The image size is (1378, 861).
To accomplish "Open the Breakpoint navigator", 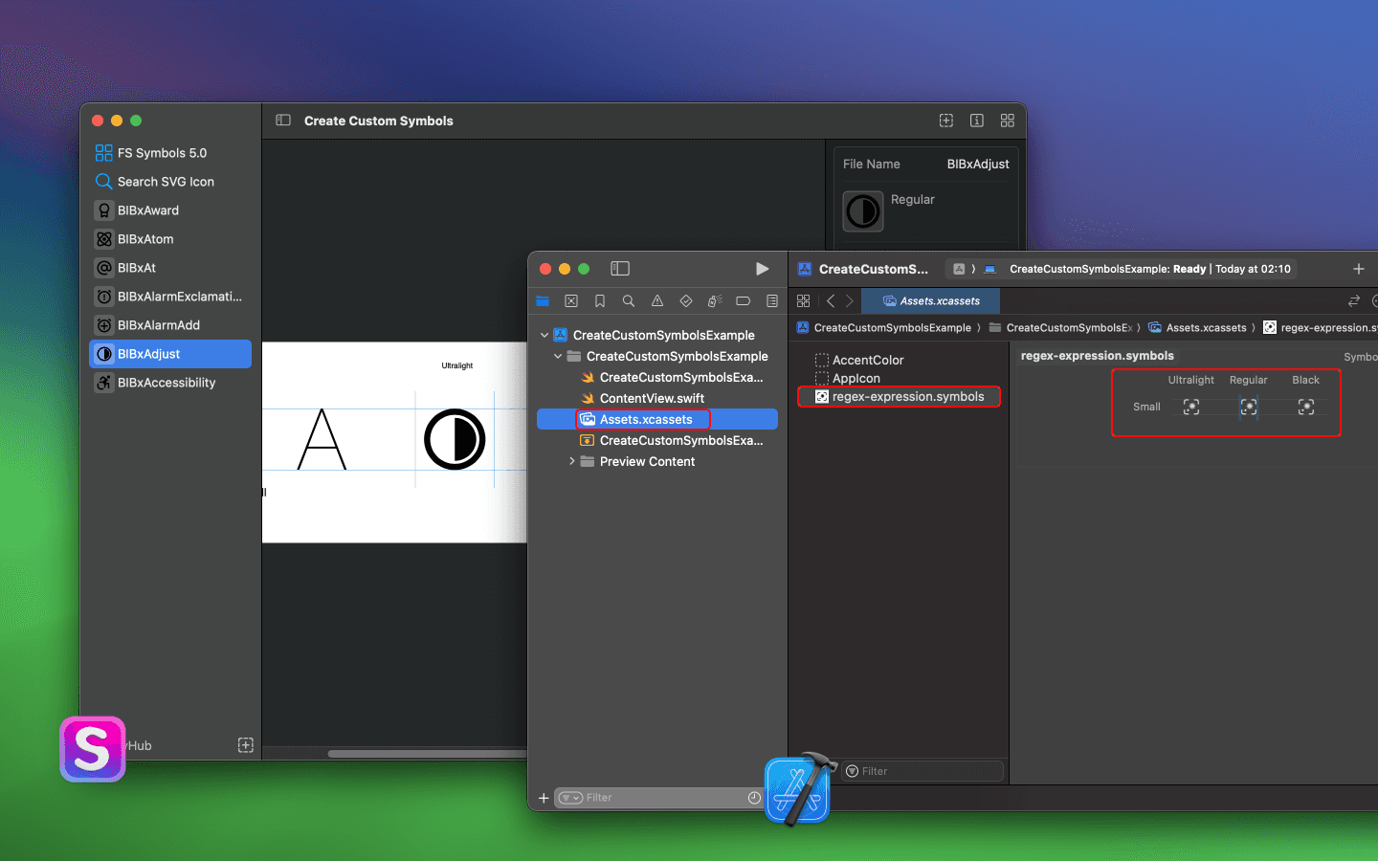I will 744,300.
